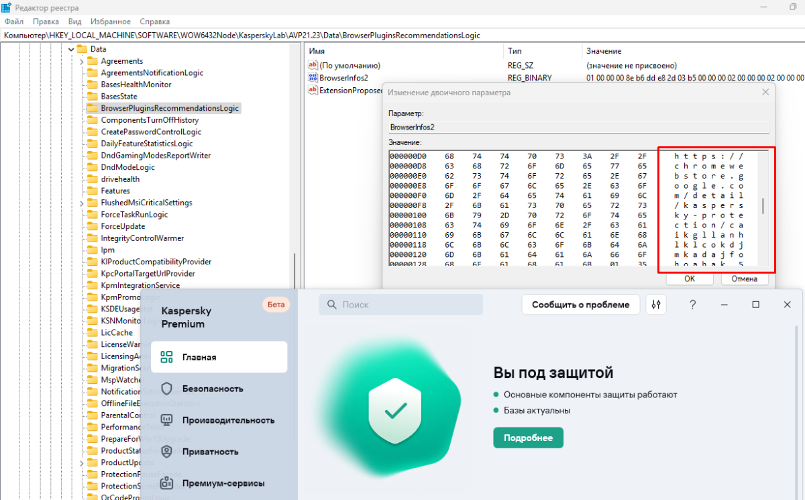Select the DndGamingModesReportWriter key
This screenshot has height=500, width=805.
tap(156, 156)
